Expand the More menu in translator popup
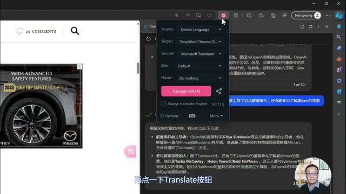 (x=216, y=116)
